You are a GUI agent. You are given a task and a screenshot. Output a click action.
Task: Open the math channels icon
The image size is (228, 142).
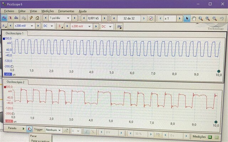coord(119,27)
